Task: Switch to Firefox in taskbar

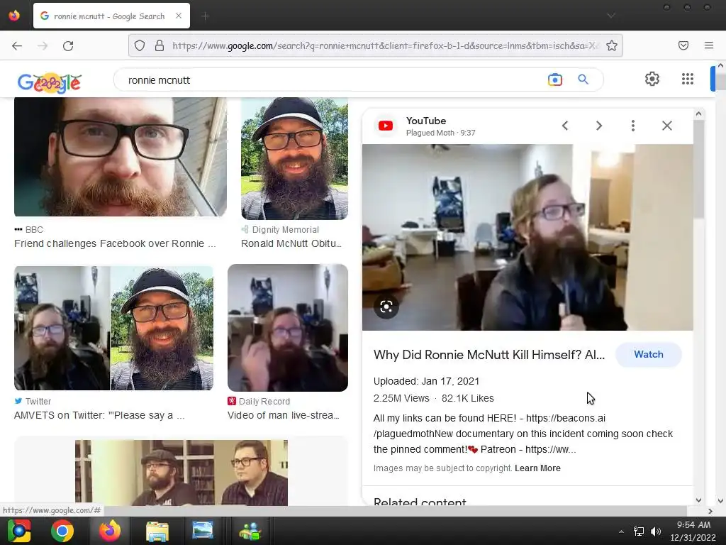Action: pos(110,531)
